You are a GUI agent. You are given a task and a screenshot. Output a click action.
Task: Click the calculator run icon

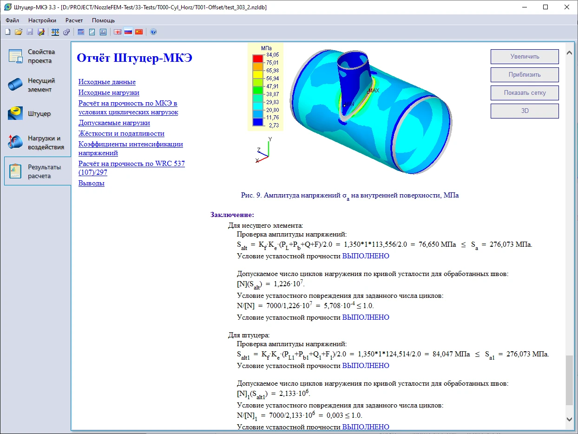tap(81, 32)
